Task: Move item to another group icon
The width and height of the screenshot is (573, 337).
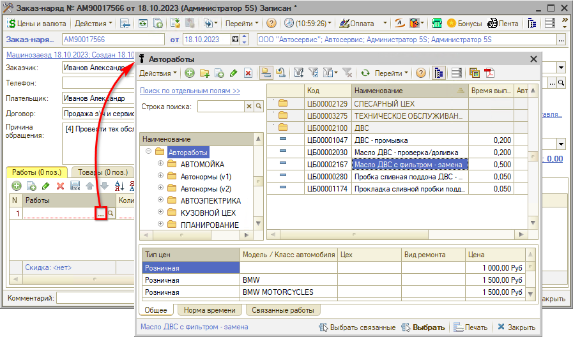Action: (x=280, y=73)
